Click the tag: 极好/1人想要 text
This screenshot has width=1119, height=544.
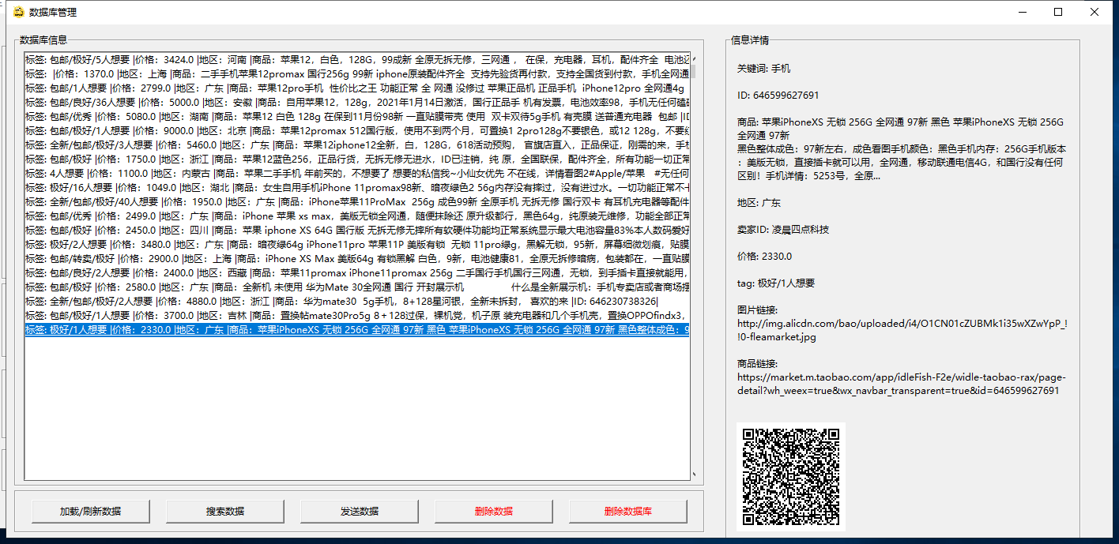coord(775,283)
